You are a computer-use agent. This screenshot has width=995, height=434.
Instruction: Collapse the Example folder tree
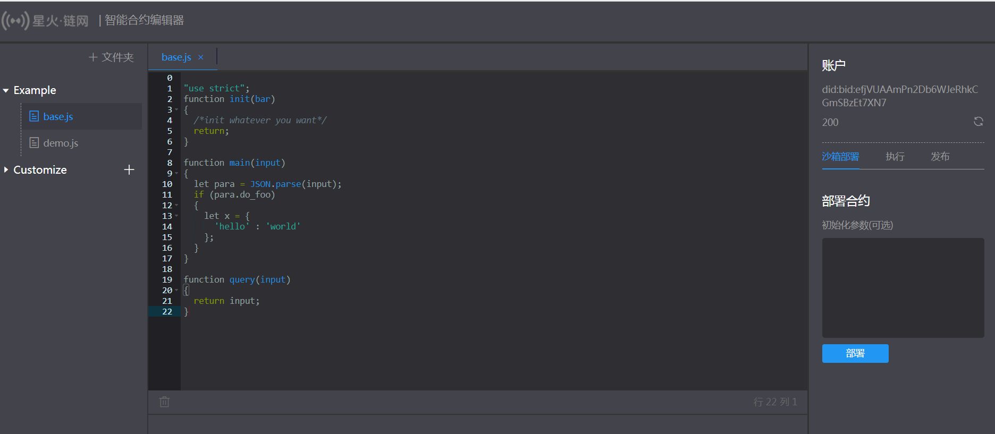pos(6,90)
